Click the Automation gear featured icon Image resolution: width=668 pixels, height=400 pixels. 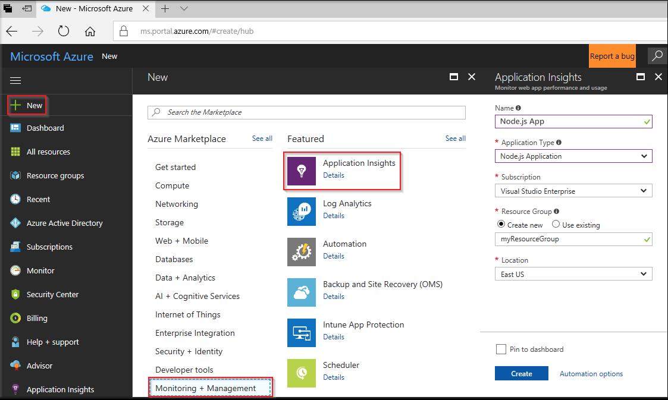click(x=302, y=252)
